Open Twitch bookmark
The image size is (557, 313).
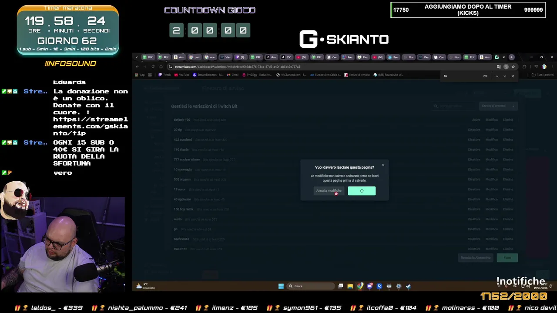click(x=164, y=75)
